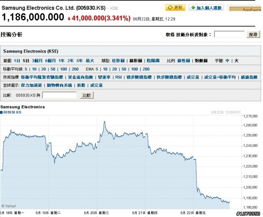Image resolution: width=263 pixels, height=217 pixels.
Task: Open 成交量 technical indicator
Action: click(193, 77)
